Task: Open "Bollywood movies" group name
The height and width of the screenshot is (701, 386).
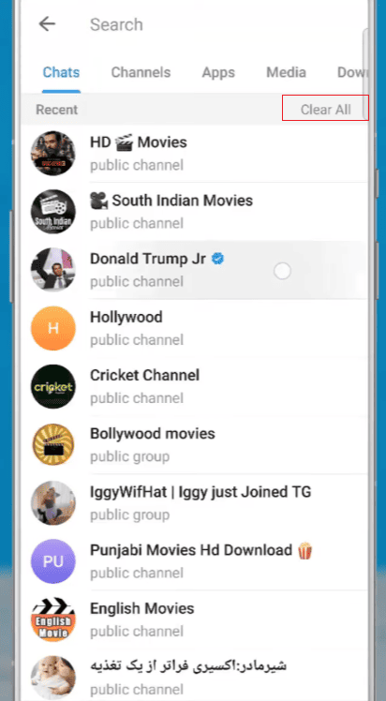Action: coord(153,434)
